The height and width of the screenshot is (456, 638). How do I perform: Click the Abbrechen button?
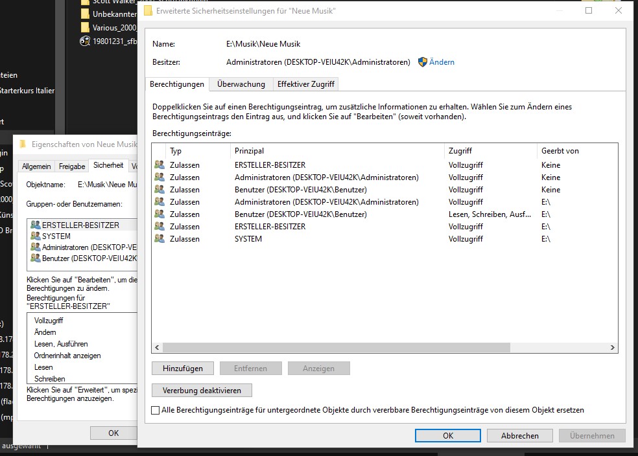(x=519, y=436)
